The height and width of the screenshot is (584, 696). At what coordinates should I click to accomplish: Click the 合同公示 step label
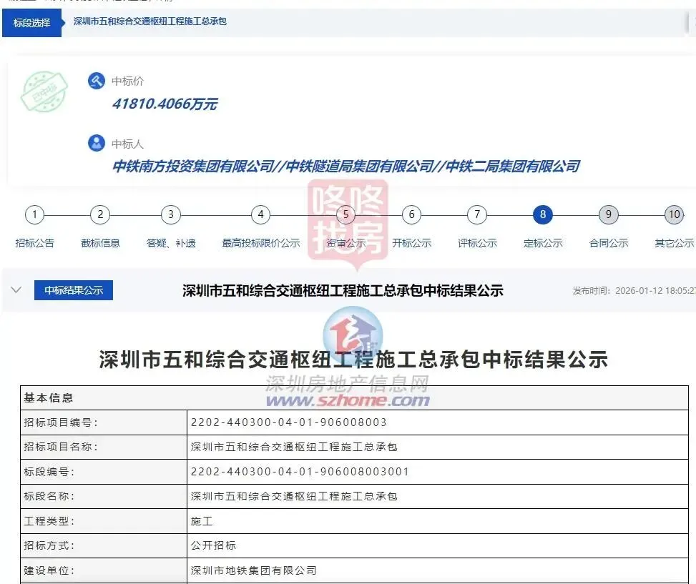tap(609, 243)
